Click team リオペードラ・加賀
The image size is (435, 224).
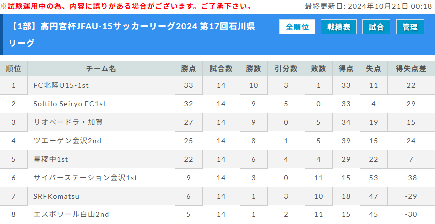(68, 122)
